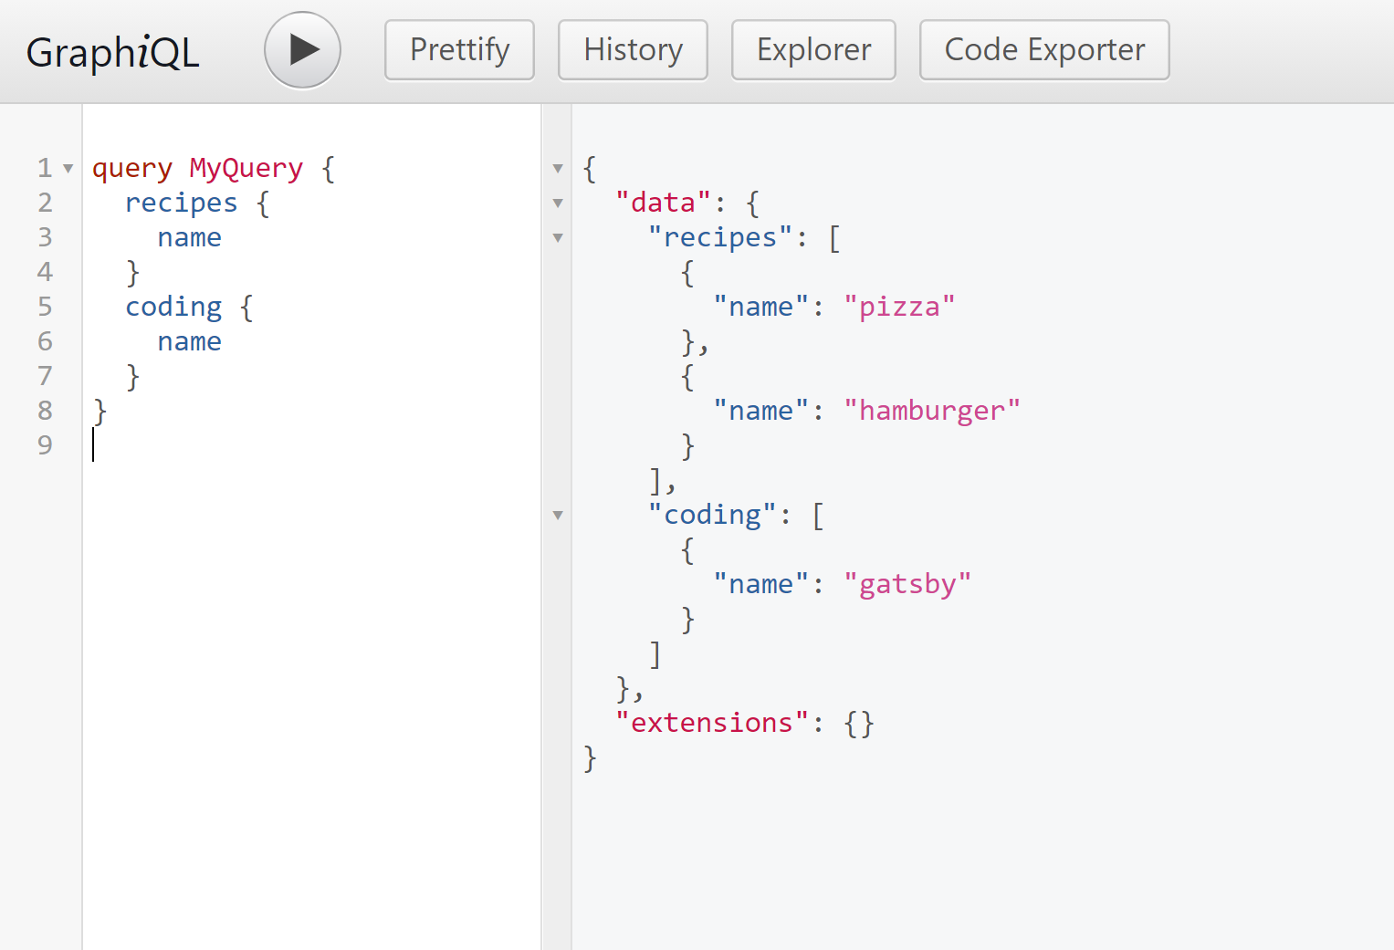Click the "gatsby" value in results

click(907, 585)
